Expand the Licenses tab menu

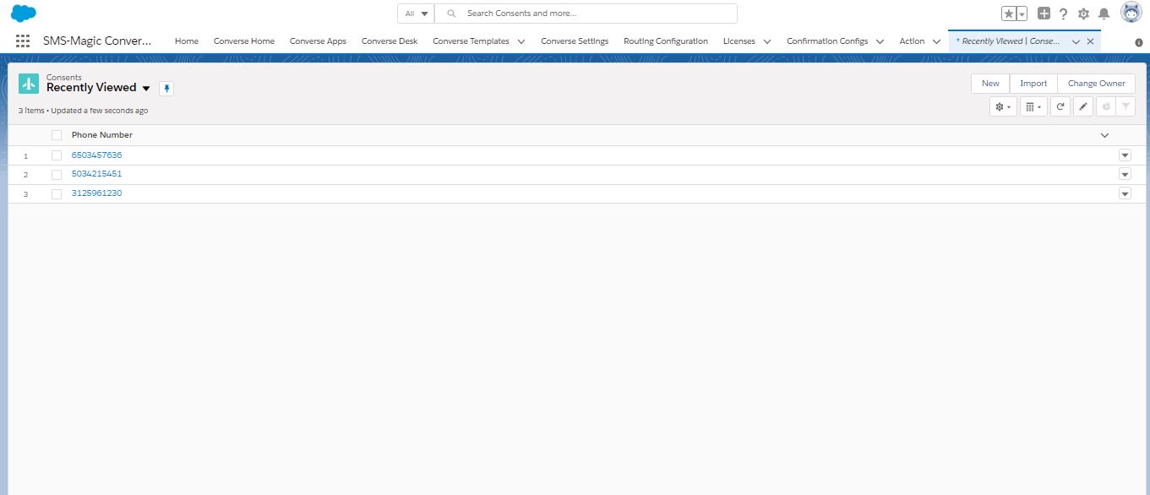click(x=766, y=41)
